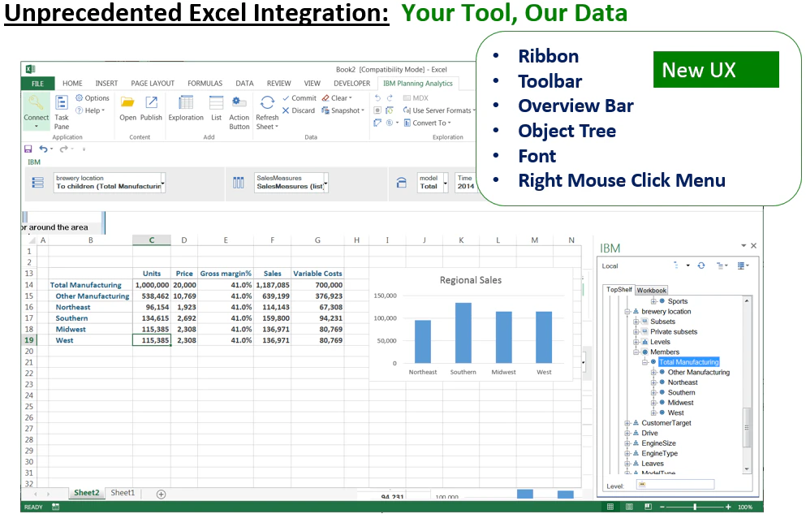Adjust the zoom slider in status bar
The width and height of the screenshot is (806, 514).
point(695,507)
